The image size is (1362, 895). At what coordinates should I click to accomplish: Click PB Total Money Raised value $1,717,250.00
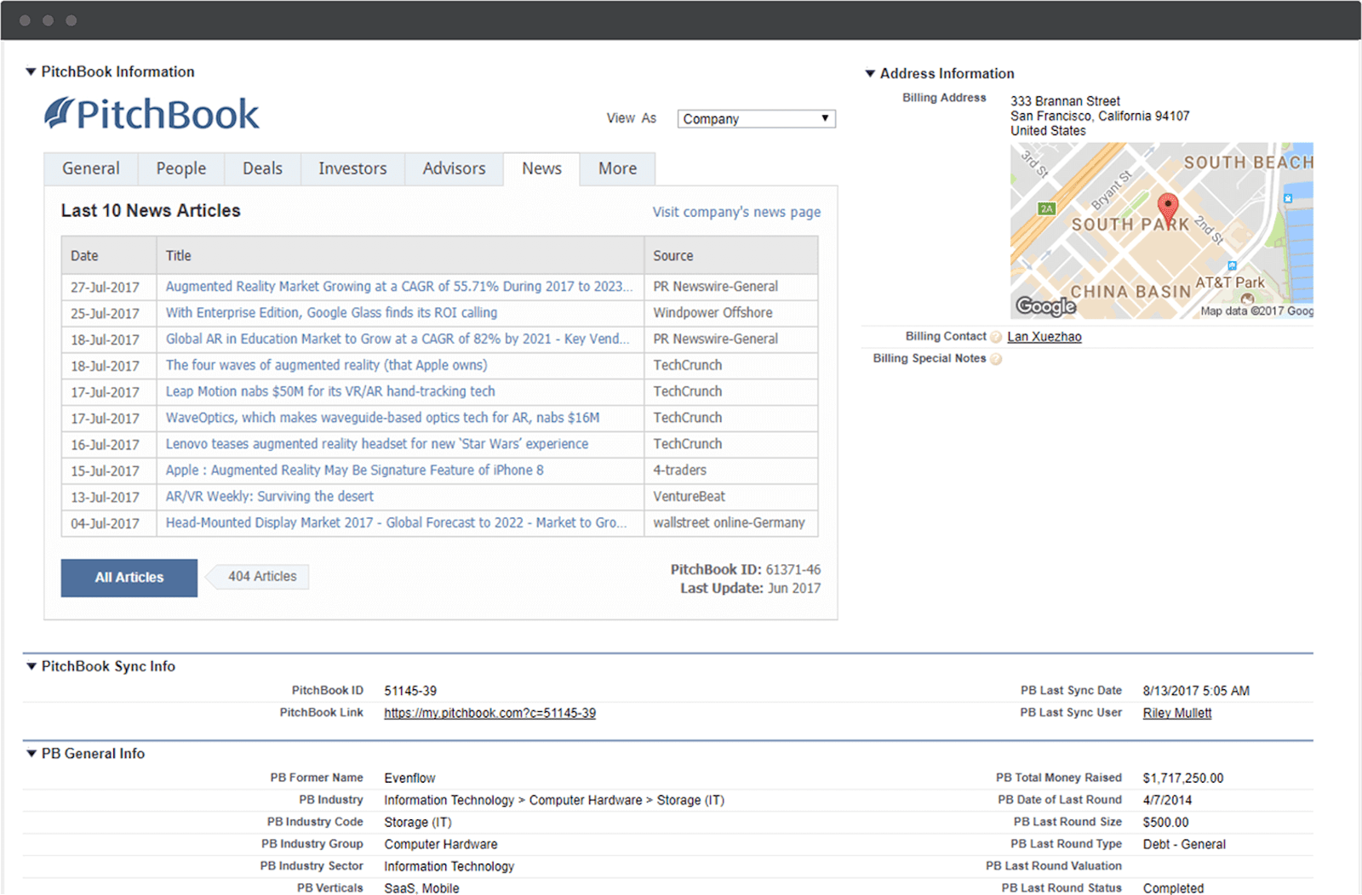(x=1183, y=778)
